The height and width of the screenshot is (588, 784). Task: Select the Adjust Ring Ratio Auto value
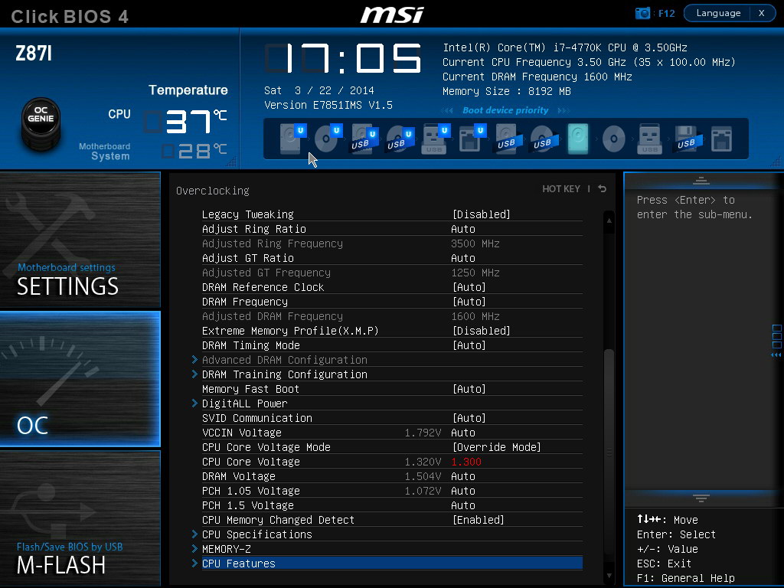point(463,229)
